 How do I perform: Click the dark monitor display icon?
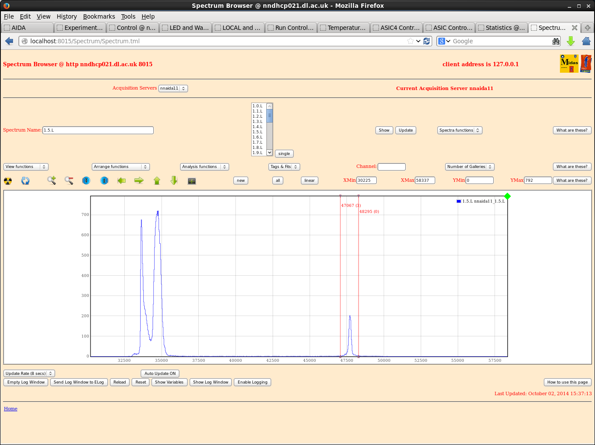(192, 181)
